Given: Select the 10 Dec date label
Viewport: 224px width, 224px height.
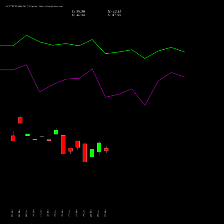Looking at the screenshot, I should 34,213.
